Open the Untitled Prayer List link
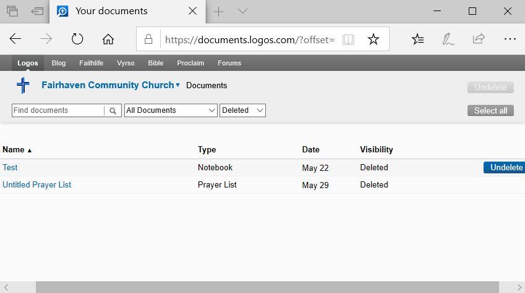This screenshot has width=525, height=293. coord(37,185)
